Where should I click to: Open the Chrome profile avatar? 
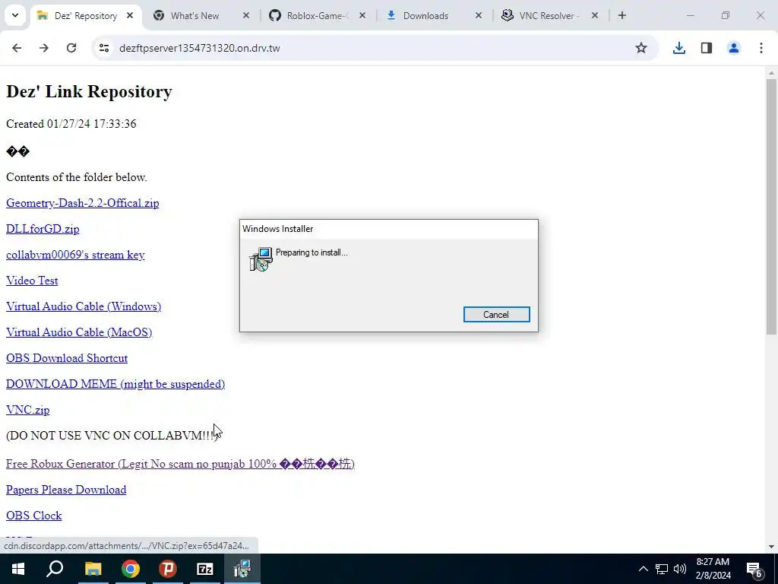coord(733,48)
